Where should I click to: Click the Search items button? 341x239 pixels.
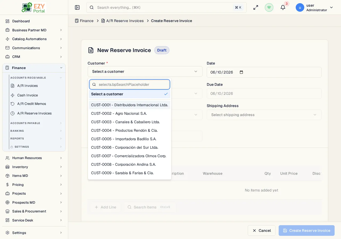[x=149, y=207]
